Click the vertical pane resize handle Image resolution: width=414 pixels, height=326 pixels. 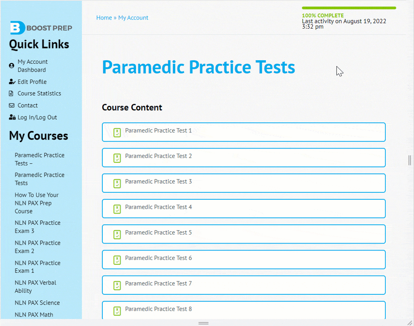coord(410,160)
